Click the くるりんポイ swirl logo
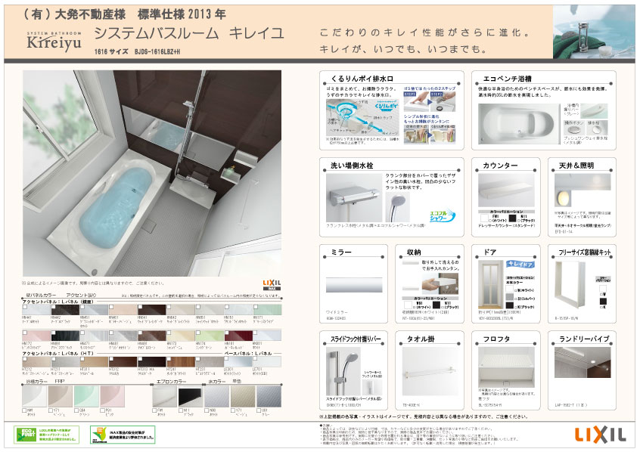This screenshot has width=640, height=452. pyautogui.click(x=386, y=105)
